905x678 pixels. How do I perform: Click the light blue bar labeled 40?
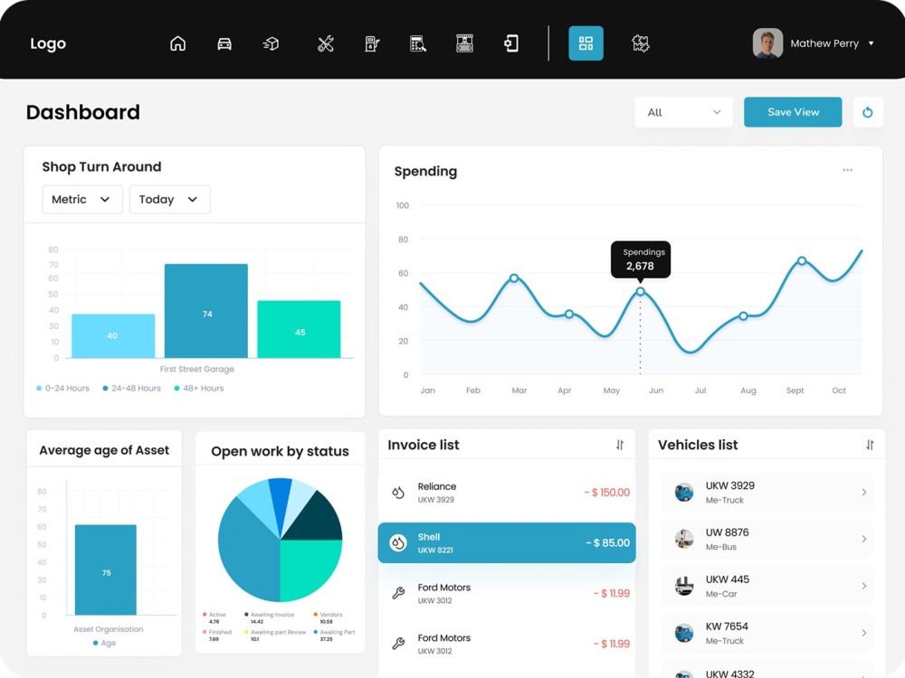click(x=113, y=336)
